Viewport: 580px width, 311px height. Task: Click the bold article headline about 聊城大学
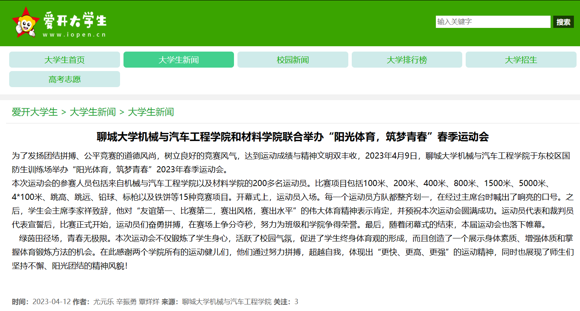(292, 137)
